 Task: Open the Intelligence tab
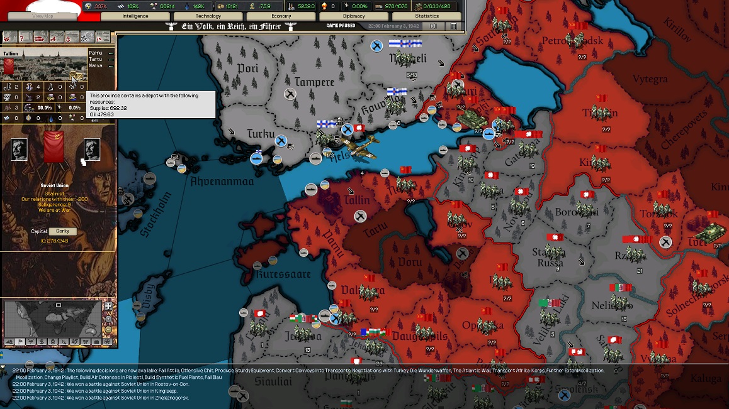pyautogui.click(x=135, y=16)
